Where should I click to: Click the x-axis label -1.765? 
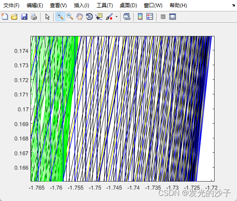click(x=36, y=188)
